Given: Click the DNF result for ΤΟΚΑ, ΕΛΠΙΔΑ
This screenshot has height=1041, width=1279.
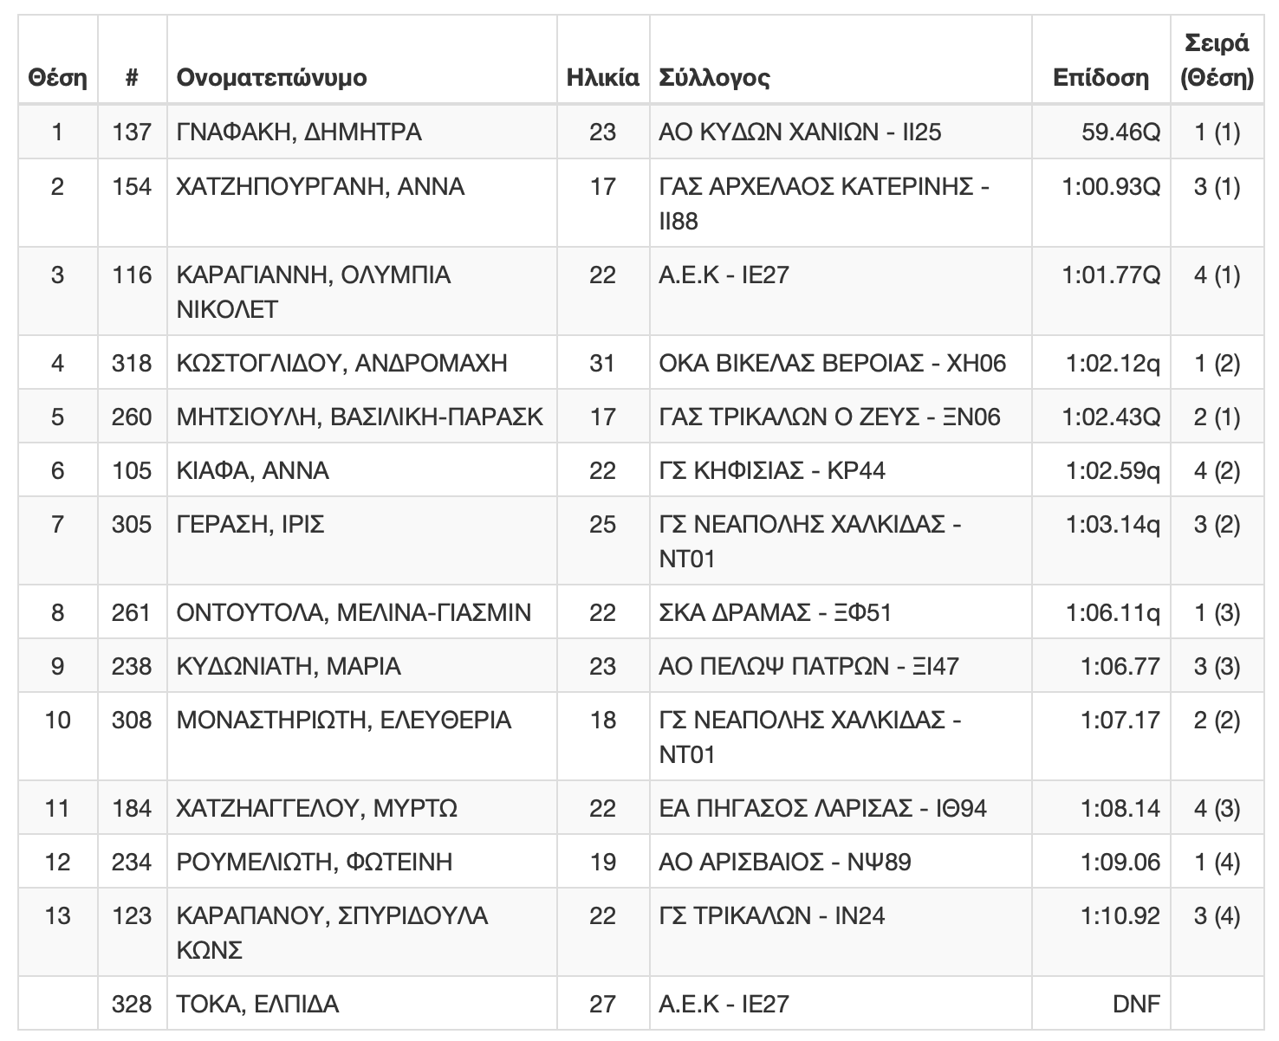Looking at the screenshot, I should click(x=1135, y=1005).
